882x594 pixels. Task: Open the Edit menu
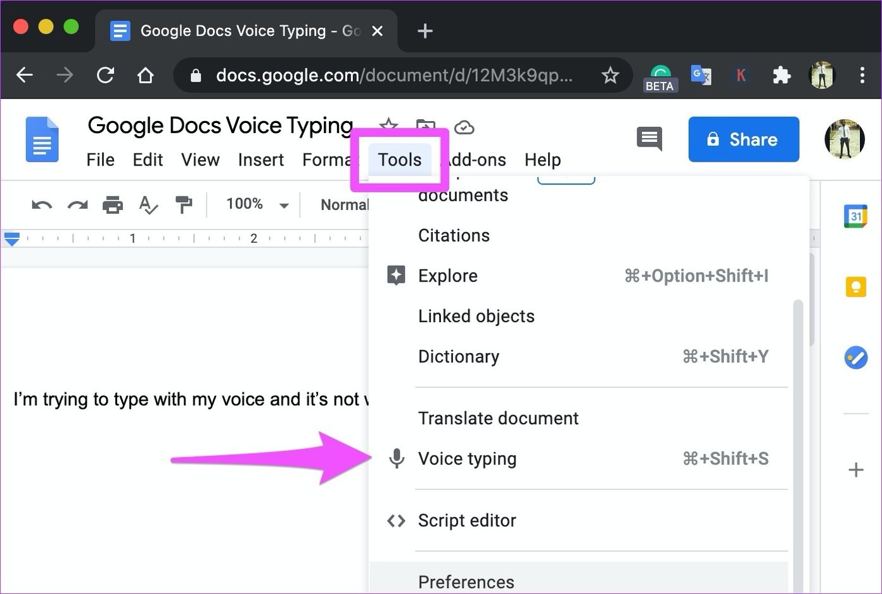(148, 160)
